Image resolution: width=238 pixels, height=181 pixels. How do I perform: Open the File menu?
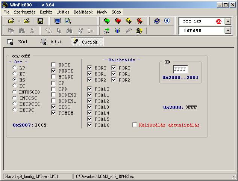coord(6,12)
